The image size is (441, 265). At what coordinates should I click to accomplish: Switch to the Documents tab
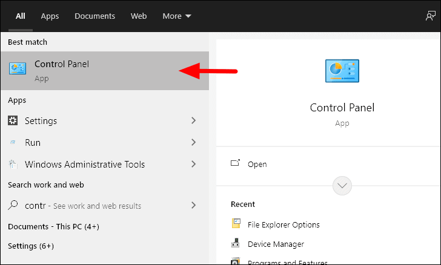(x=94, y=16)
